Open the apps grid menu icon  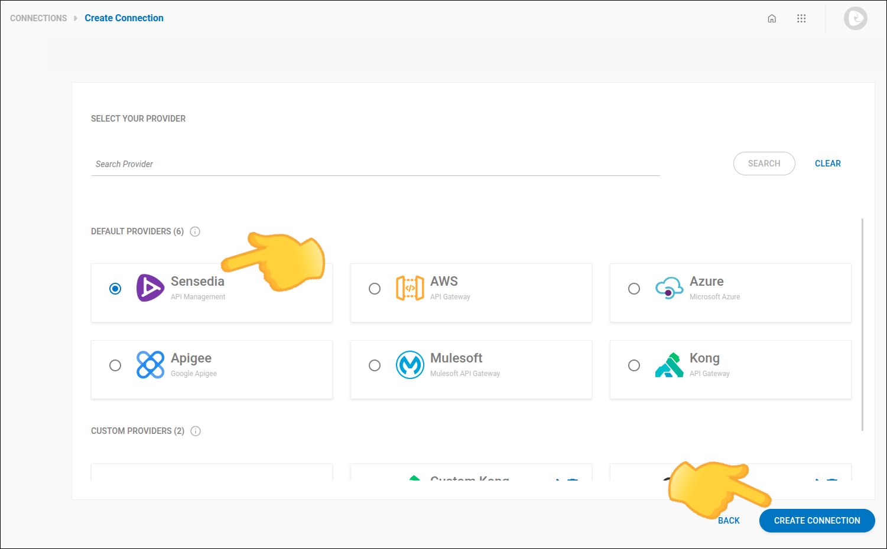[801, 18]
